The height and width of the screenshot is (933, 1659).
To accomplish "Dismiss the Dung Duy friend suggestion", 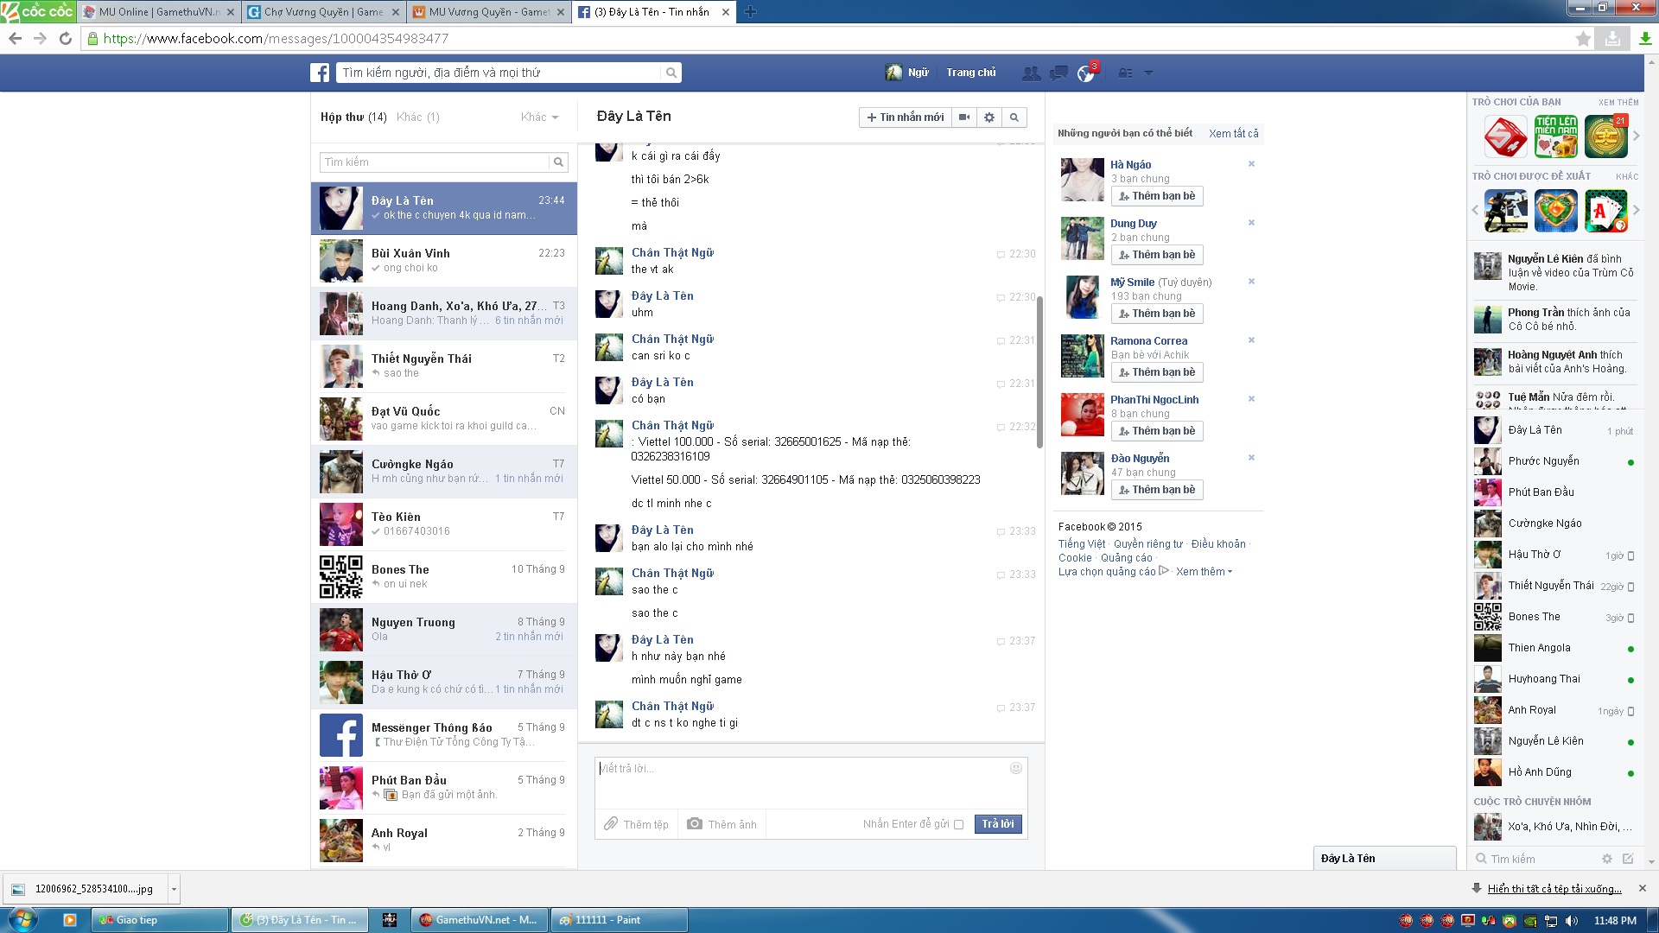I will click(1251, 223).
